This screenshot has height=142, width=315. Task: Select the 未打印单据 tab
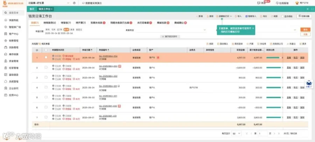145,23
